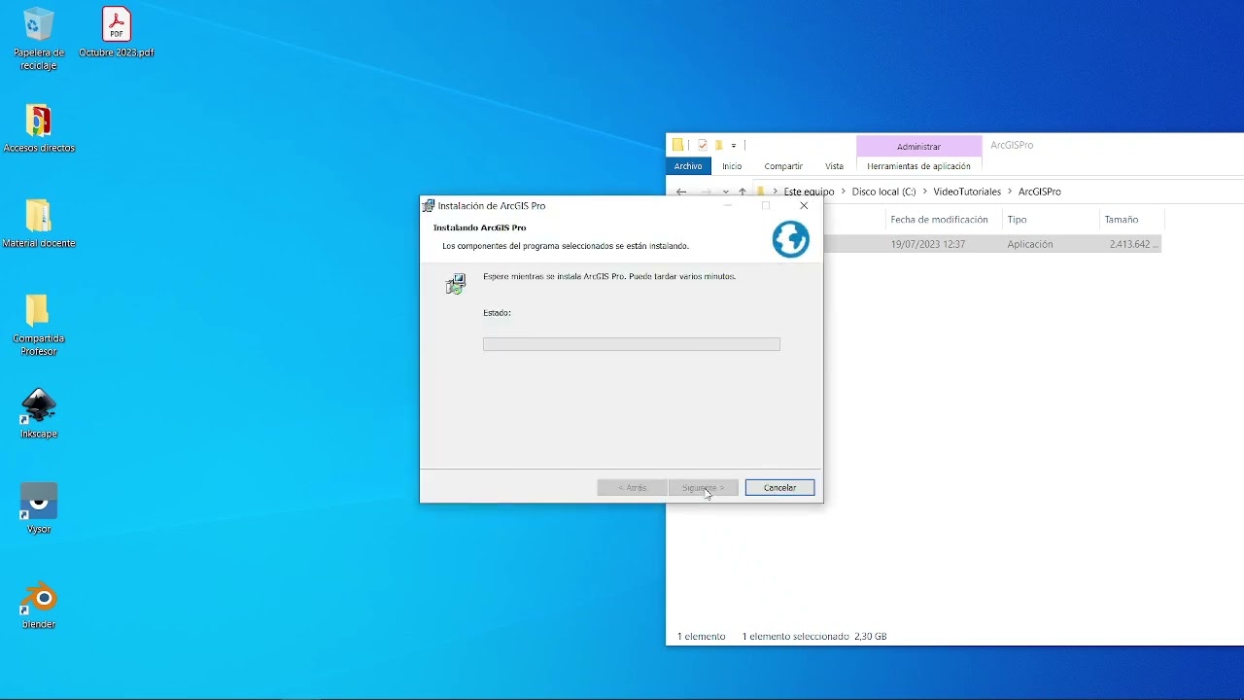Click 1 elemento seleccionado 2,30 GB text
Viewport: 1244px width, 700px height.
814,637
